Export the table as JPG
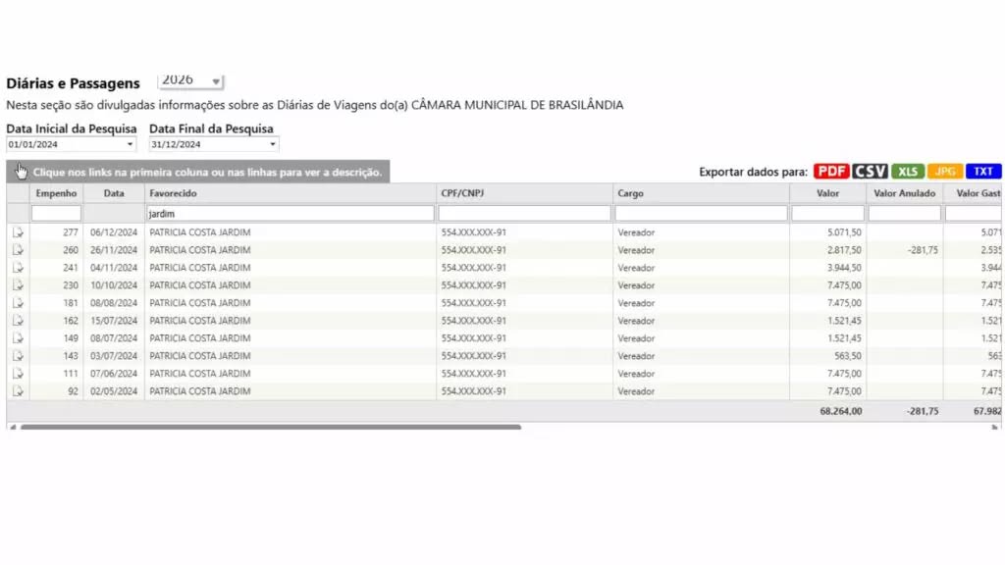Screen dimensions: 1005x565 pos(945,172)
